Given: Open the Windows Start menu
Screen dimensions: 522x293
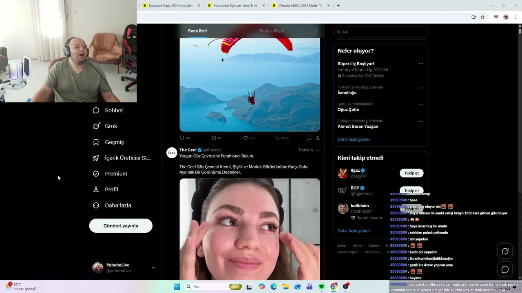Looking at the screenshot, I should coord(177,286).
